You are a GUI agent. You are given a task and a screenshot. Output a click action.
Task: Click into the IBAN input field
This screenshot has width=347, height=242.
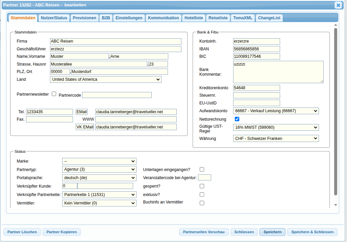coord(256,49)
